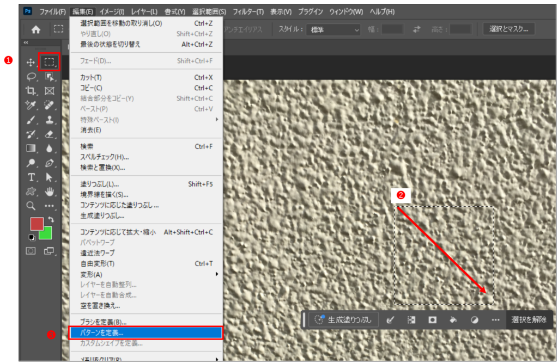This screenshot has height=364, width=558.
Task: Select the Clone Stamp tool
Action: [50, 120]
